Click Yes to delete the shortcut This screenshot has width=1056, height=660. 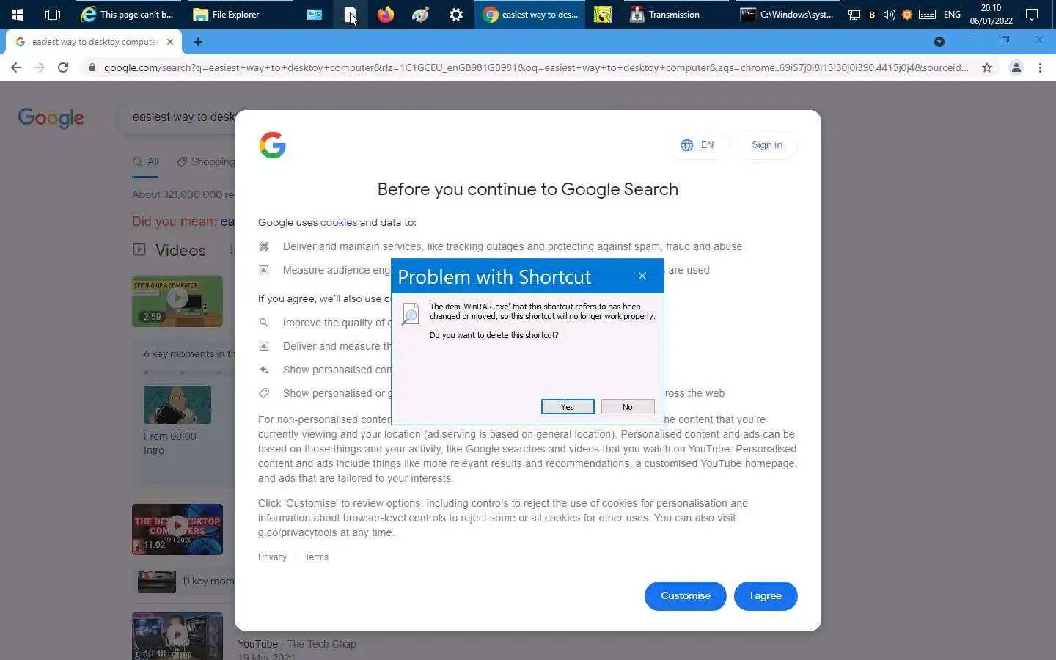(x=568, y=407)
